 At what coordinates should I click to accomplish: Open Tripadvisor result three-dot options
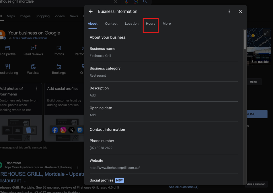click(78, 167)
